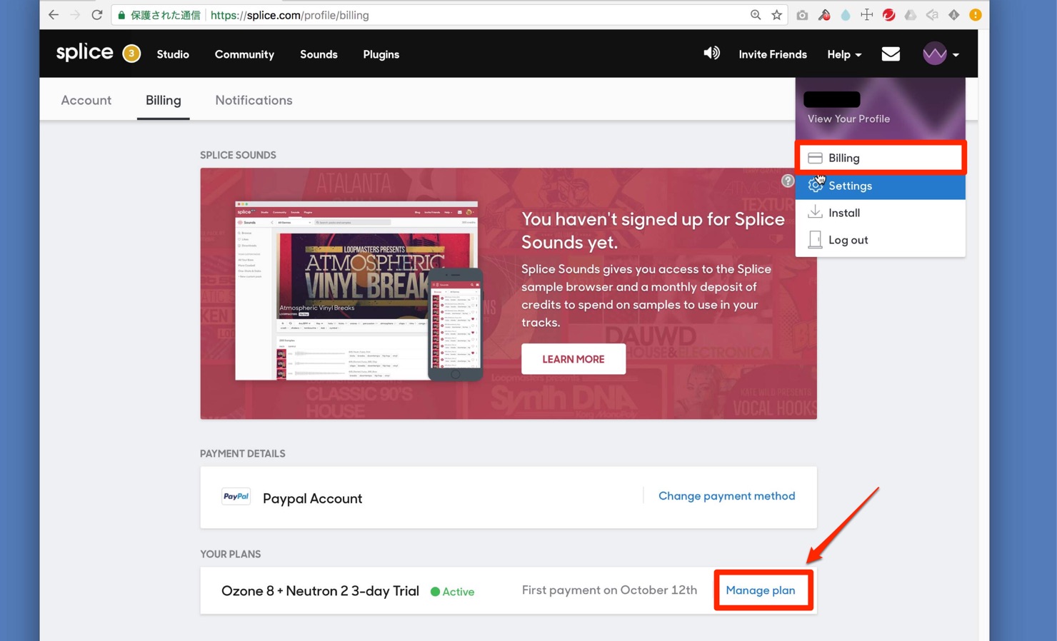Go forward with the browser forward arrow
Screen dimensions: 1057x641
(75, 15)
